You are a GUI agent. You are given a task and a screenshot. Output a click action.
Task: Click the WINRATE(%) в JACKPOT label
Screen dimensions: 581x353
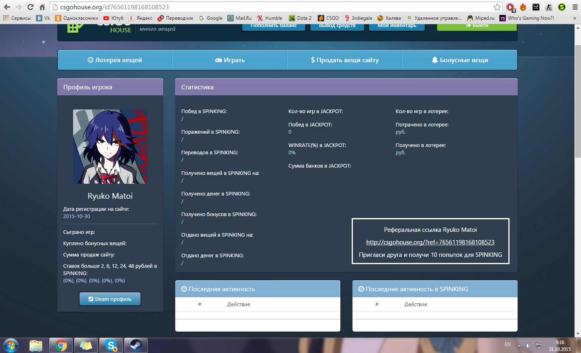click(317, 145)
